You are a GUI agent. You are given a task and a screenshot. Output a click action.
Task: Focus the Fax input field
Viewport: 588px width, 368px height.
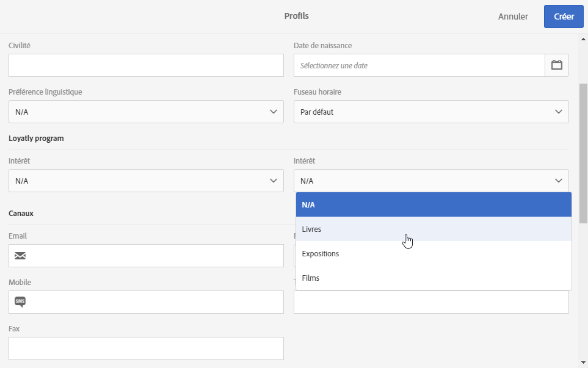coord(146,348)
